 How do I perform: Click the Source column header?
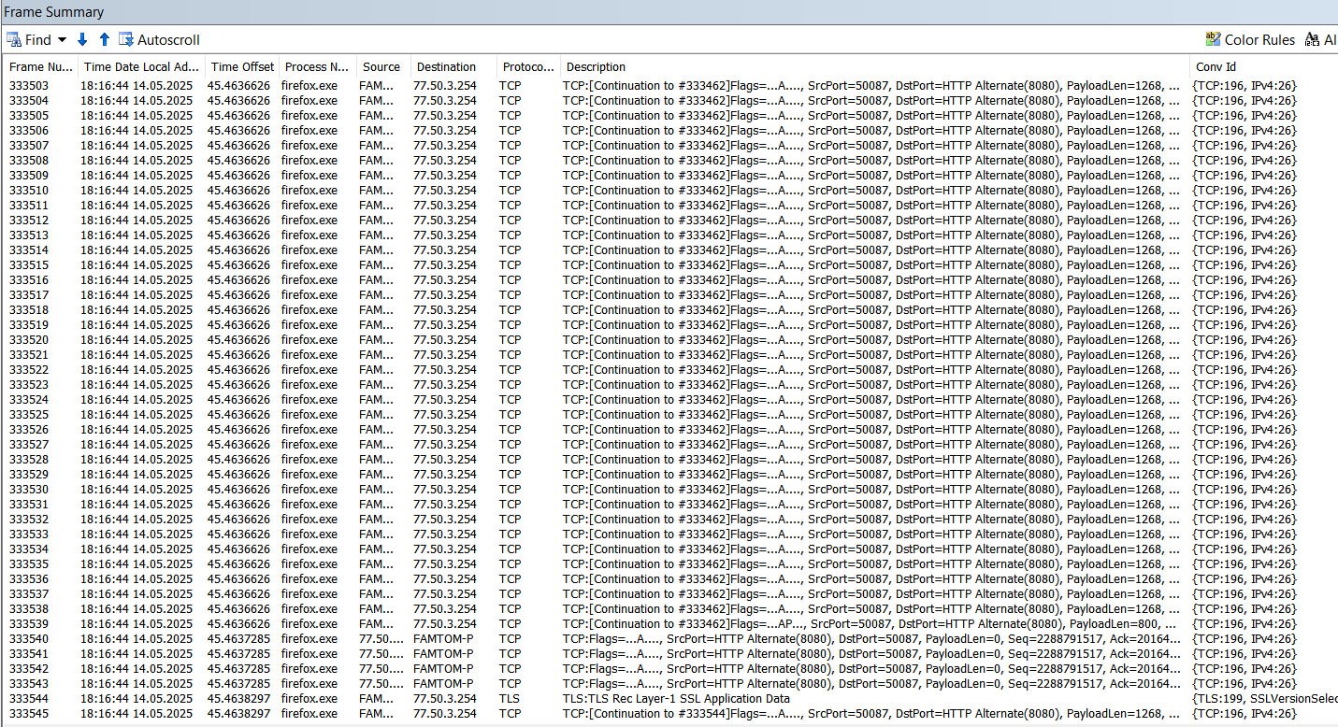pos(381,66)
